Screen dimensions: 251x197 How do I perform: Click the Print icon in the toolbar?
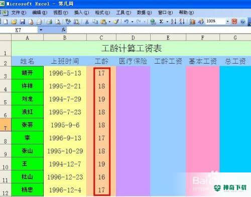(x=49, y=22)
